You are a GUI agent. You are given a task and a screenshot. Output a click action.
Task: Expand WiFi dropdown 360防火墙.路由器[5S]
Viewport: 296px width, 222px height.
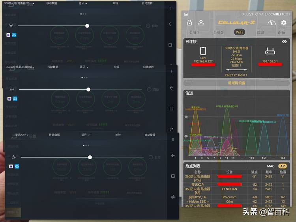coord(20,67)
